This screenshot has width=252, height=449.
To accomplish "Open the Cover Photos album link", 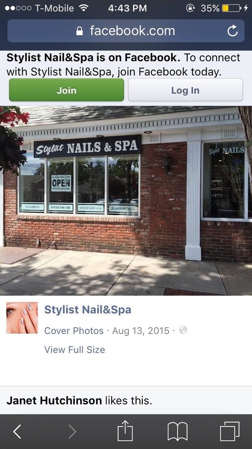I will pos(74,331).
